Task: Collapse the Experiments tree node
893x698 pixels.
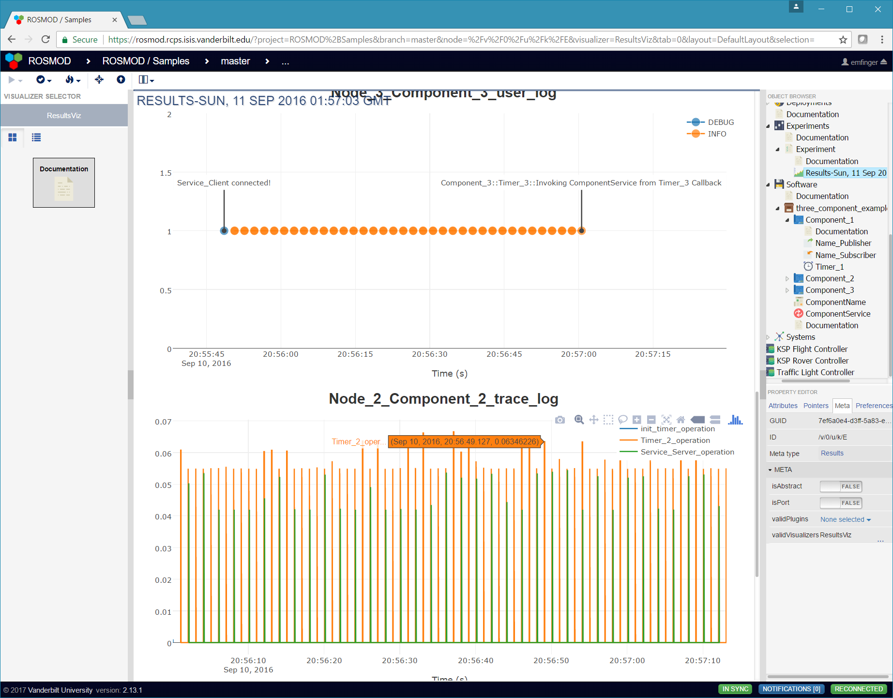Action: click(x=768, y=126)
